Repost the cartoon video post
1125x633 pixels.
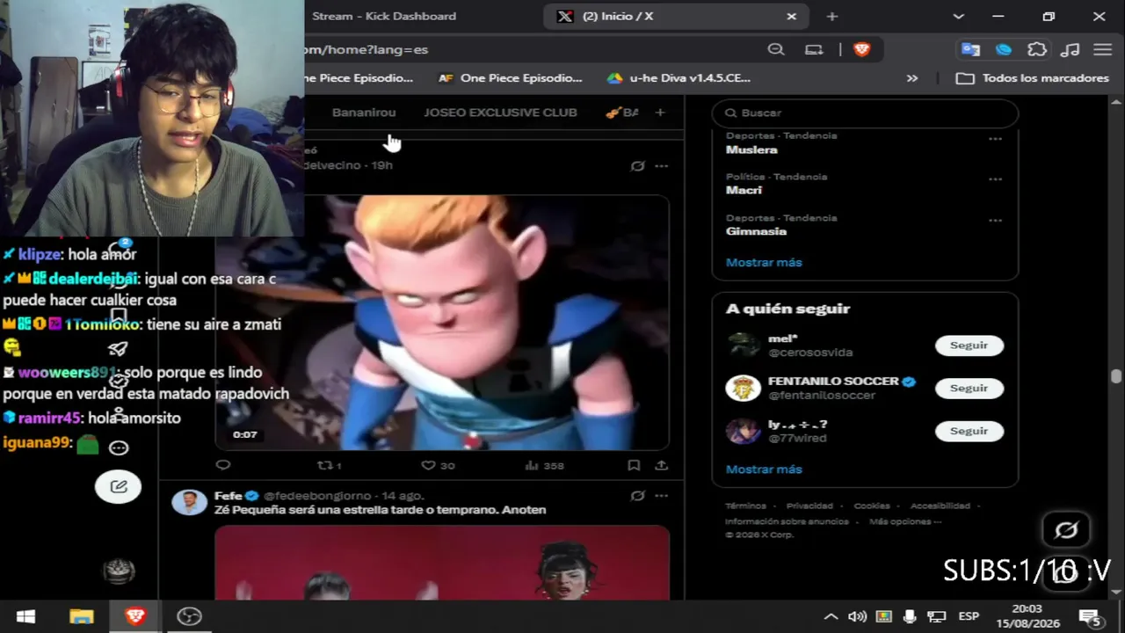pos(329,465)
